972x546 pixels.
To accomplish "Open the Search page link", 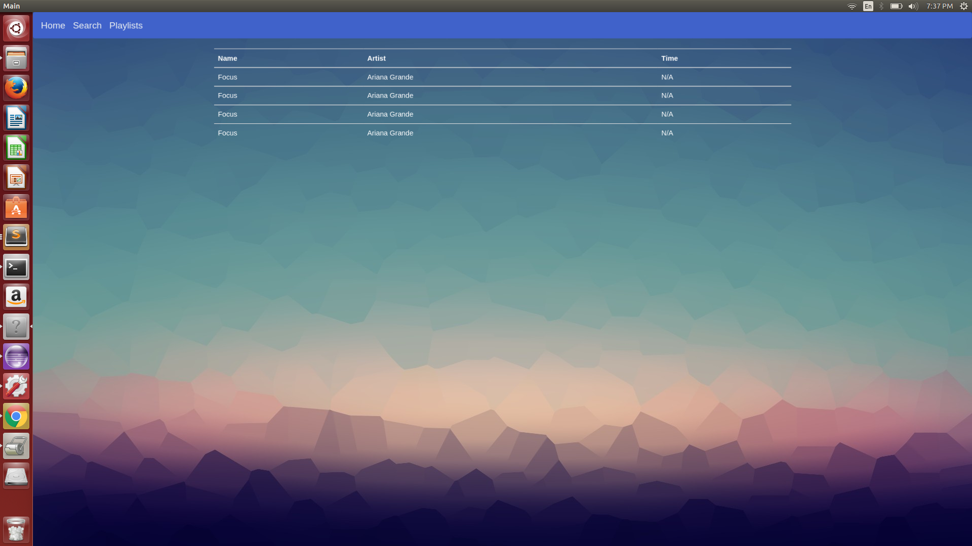I will [87, 25].
